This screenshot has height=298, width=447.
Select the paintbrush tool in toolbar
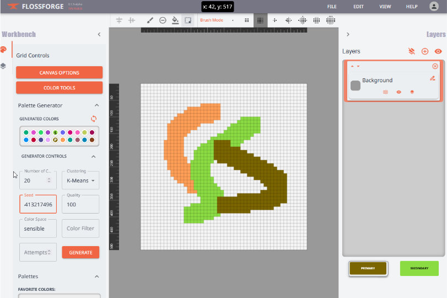tap(150, 20)
